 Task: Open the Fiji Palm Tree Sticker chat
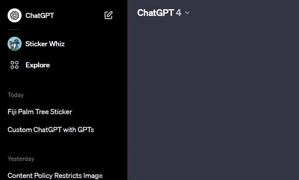pyautogui.click(x=40, y=112)
